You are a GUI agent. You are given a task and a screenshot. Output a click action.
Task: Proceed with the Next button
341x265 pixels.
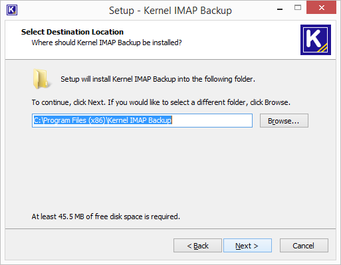247,246
